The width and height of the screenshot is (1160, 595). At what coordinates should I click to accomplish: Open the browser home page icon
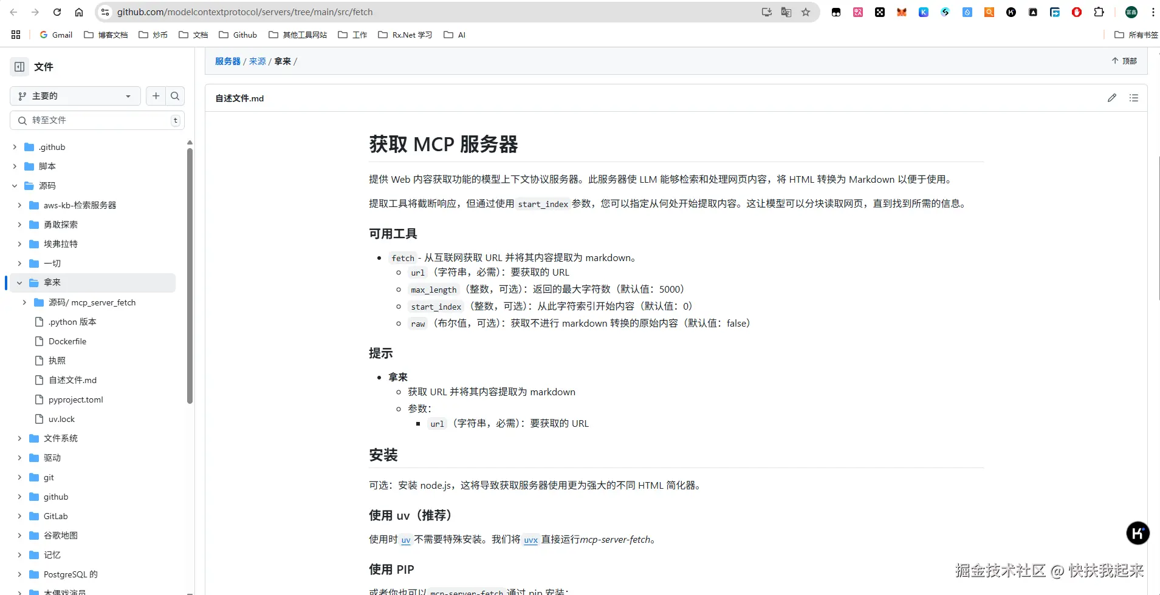pyautogui.click(x=79, y=12)
